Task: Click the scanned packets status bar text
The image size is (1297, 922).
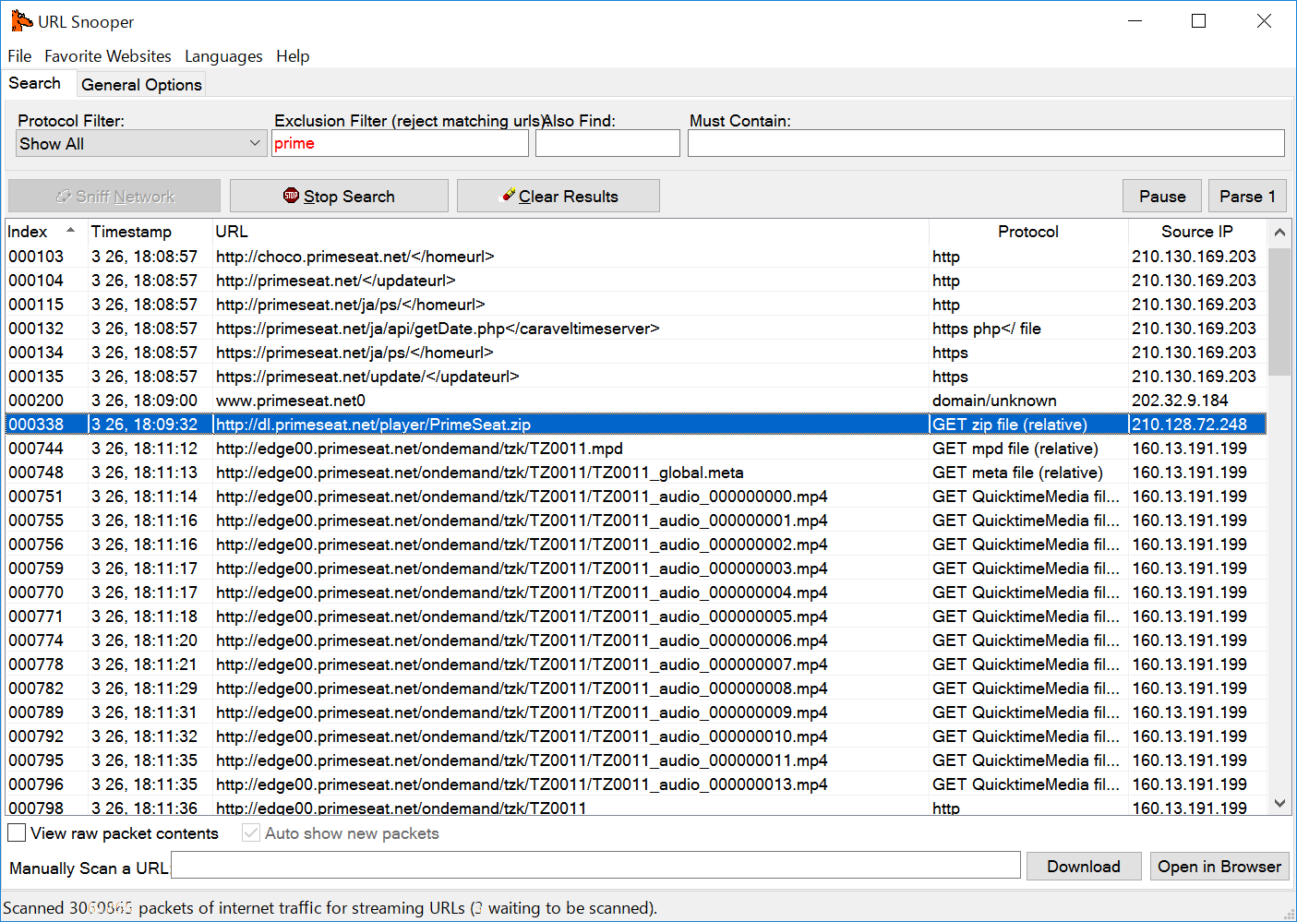Action: 330,908
